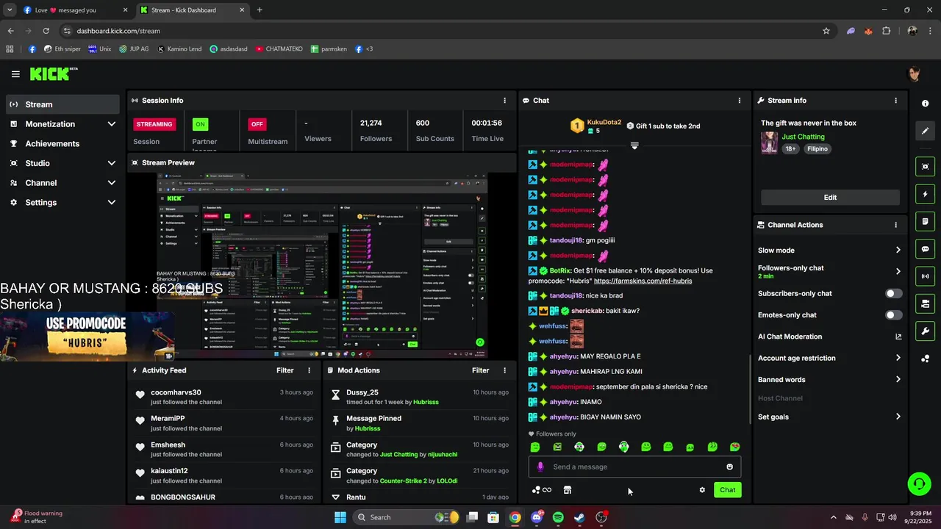Click the info icon in right toolbar
The height and width of the screenshot is (529, 941).
coord(925,104)
